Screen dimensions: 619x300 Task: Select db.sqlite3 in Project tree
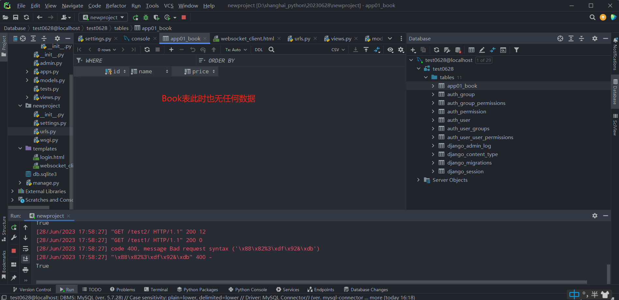[45, 174]
